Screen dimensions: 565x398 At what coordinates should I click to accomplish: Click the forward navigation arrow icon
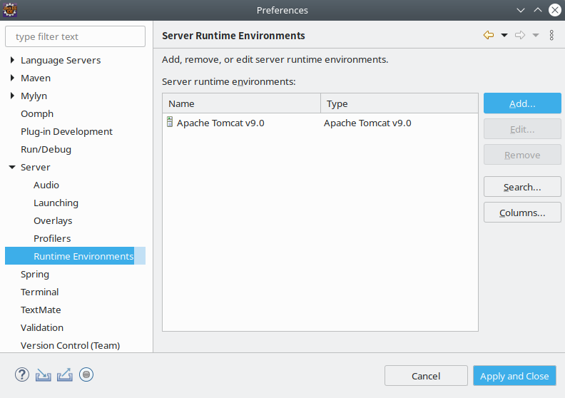(520, 35)
